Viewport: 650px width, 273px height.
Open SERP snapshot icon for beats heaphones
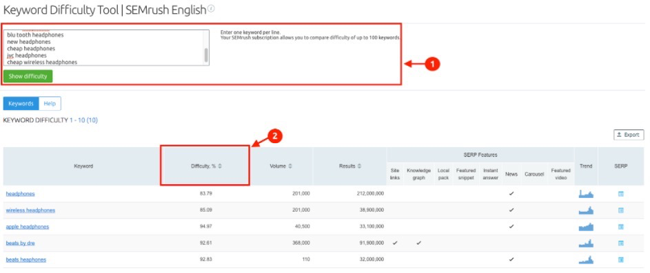click(x=621, y=260)
